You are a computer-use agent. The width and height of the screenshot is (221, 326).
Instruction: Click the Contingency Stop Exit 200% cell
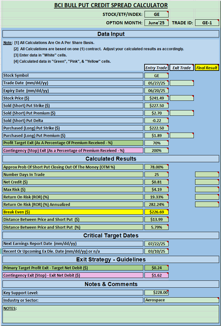[x=156, y=150]
